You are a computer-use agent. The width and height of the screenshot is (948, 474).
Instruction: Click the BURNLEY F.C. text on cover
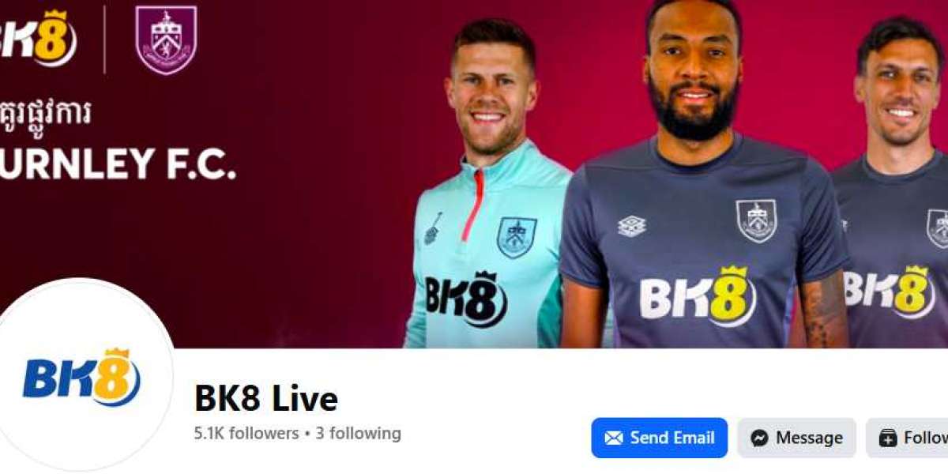click(118, 164)
